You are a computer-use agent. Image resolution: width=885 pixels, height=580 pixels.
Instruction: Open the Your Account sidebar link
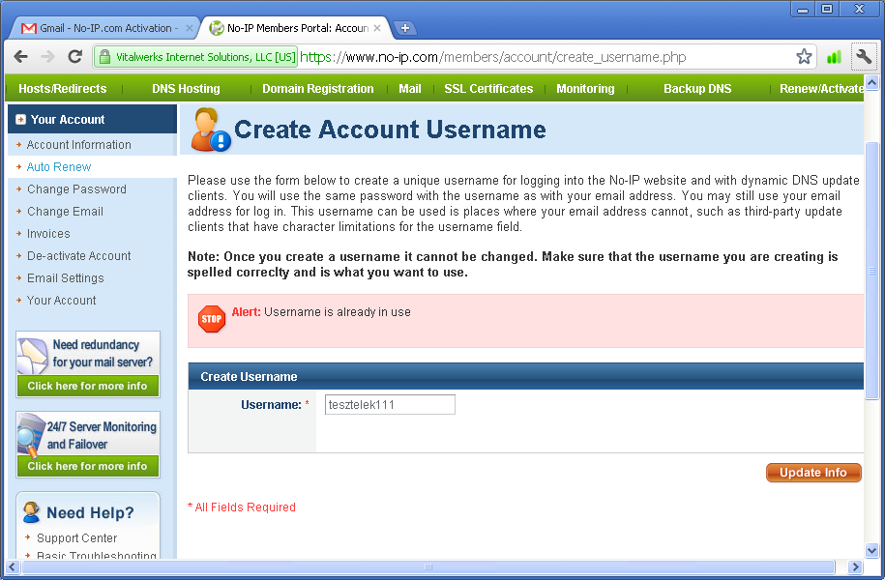[62, 301]
